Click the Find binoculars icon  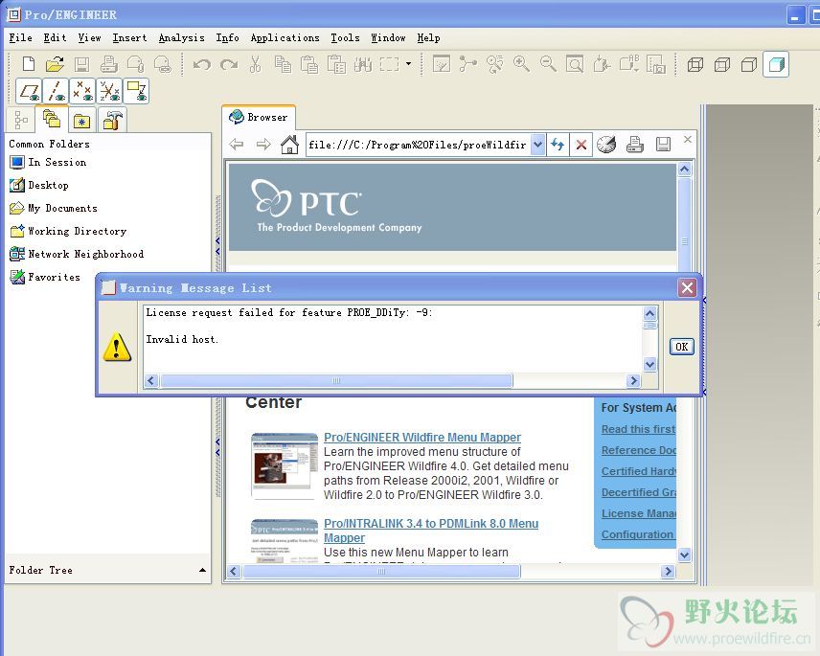363,64
